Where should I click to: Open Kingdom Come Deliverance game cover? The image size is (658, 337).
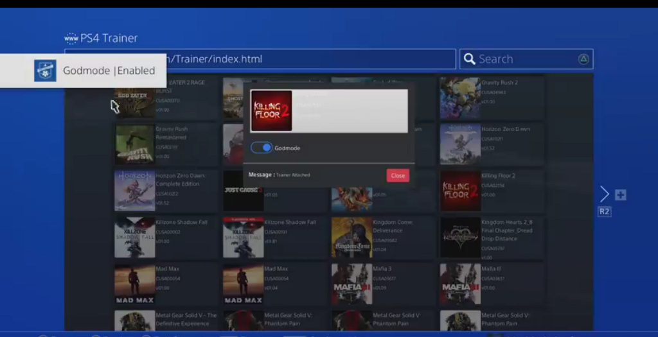tap(351, 237)
